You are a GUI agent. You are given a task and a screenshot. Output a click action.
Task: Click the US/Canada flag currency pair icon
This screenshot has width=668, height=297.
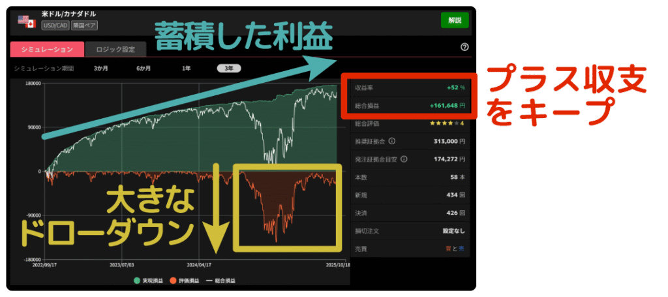tap(27, 21)
